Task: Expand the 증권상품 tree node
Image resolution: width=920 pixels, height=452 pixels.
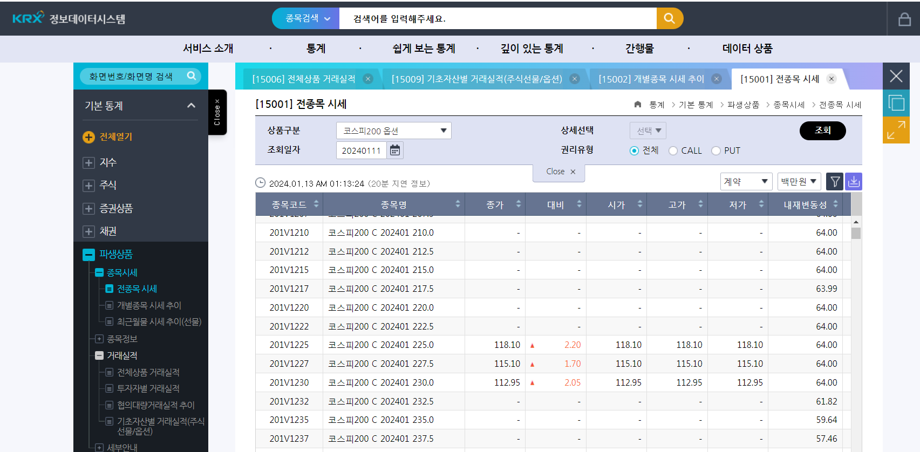Action: (x=89, y=208)
